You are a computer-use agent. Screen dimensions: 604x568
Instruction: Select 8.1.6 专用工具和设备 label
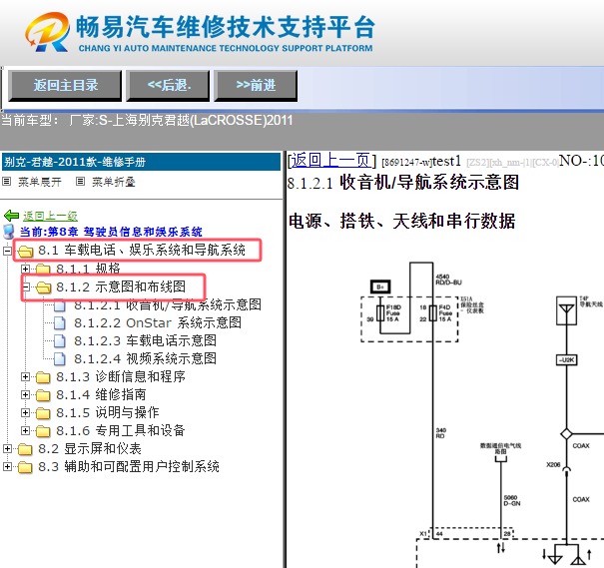tap(121, 431)
